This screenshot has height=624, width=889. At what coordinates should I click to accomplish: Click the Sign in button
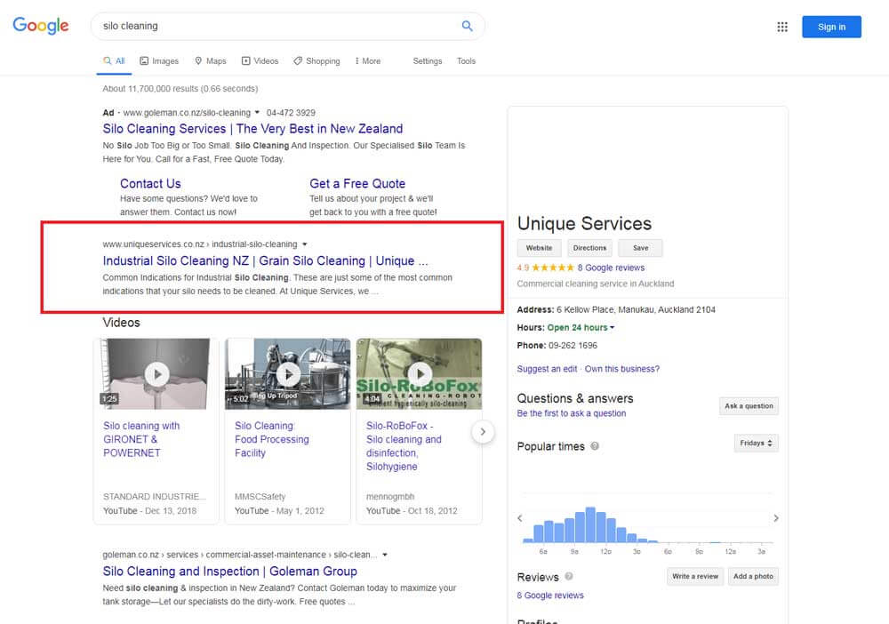pos(831,27)
